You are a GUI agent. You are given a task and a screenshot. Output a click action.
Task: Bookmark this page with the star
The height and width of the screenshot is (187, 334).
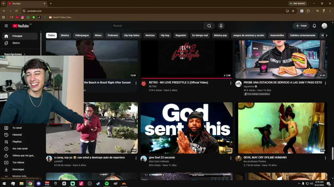click(293, 11)
